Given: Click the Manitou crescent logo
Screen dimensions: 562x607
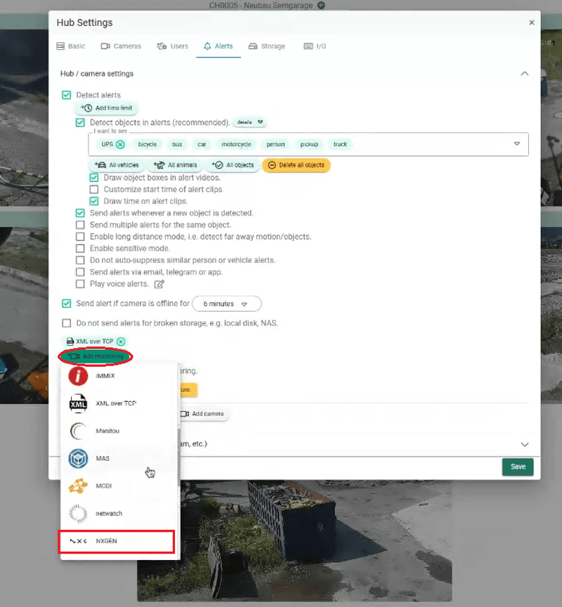Looking at the screenshot, I should pos(78,431).
